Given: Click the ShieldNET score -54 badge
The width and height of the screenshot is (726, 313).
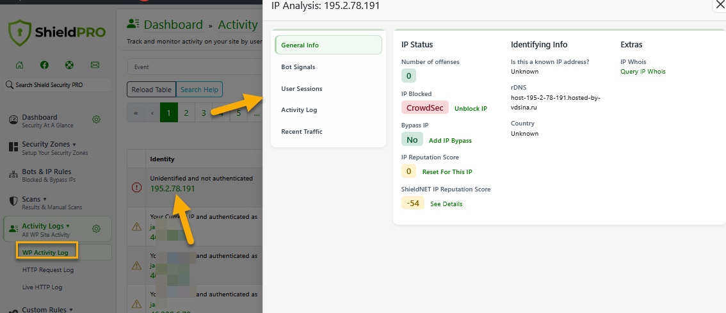Looking at the screenshot, I should pyautogui.click(x=412, y=204).
